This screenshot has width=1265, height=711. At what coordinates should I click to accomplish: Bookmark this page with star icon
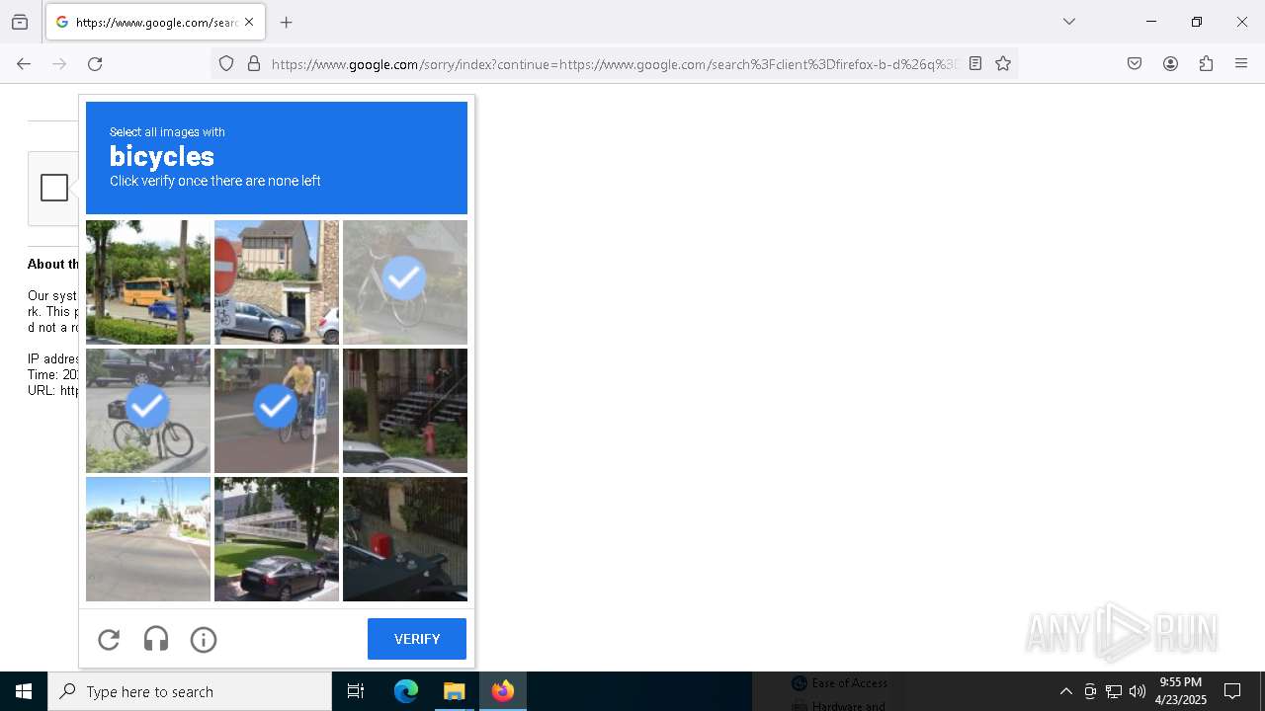[1003, 64]
